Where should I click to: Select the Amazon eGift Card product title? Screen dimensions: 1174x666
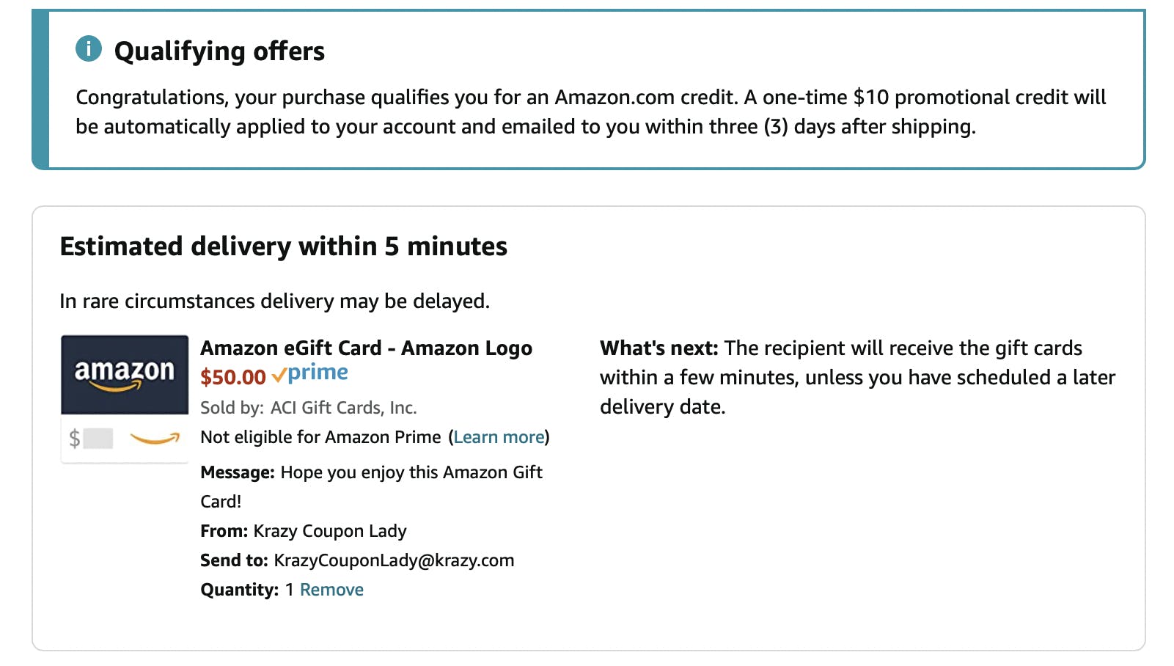(x=366, y=348)
